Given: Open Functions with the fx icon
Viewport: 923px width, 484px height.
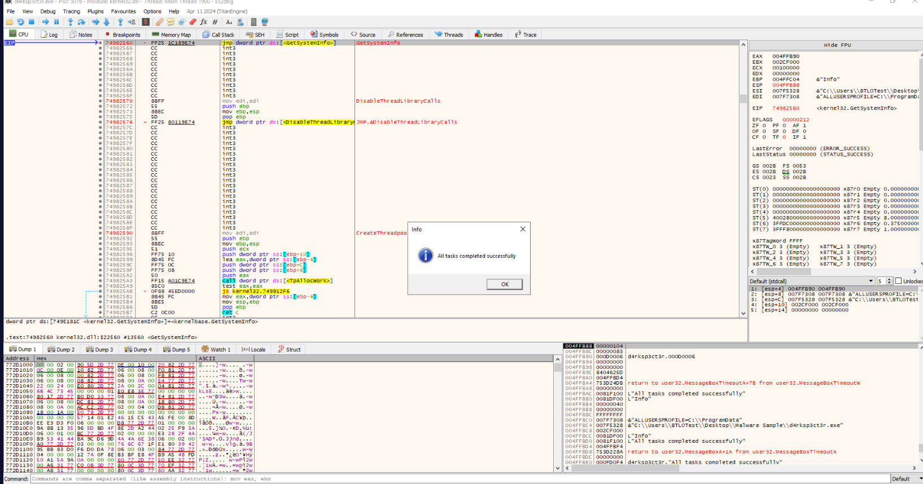Looking at the screenshot, I should click(x=204, y=22).
